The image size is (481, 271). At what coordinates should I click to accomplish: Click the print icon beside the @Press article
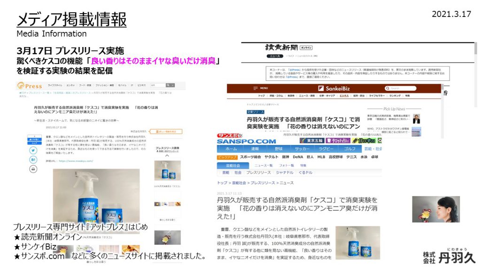[33, 169]
